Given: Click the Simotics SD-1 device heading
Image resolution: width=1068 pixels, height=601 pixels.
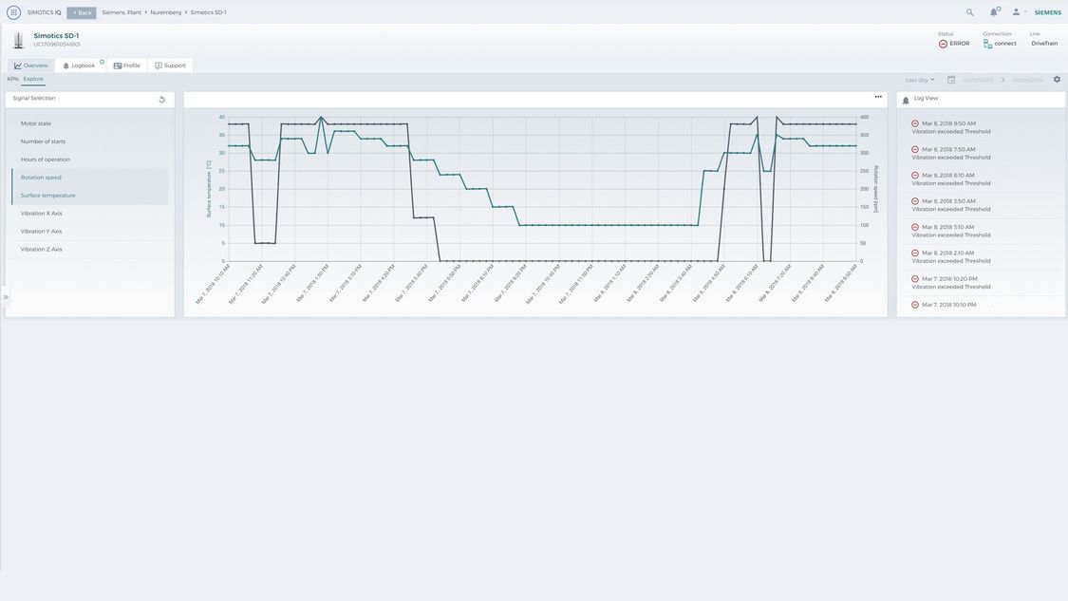Looking at the screenshot, I should pyautogui.click(x=57, y=35).
